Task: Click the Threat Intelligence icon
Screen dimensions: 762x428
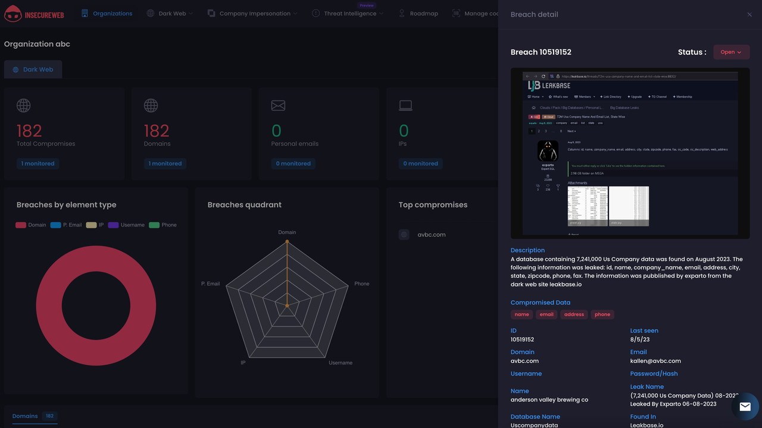Action: pyautogui.click(x=316, y=13)
